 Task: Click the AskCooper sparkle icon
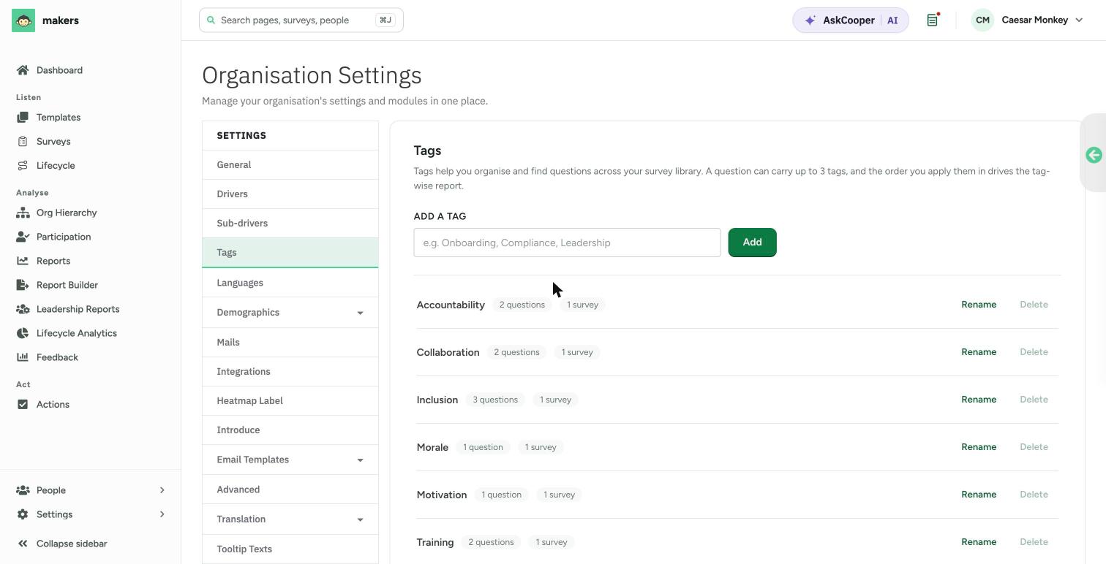pyautogui.click(x=810, y=20)
